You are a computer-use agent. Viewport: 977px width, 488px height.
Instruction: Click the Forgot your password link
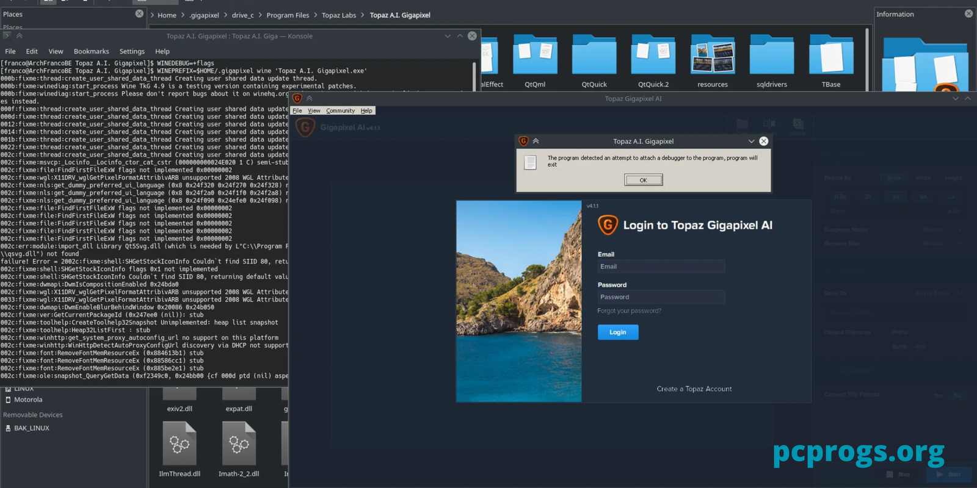pos(629,311)
